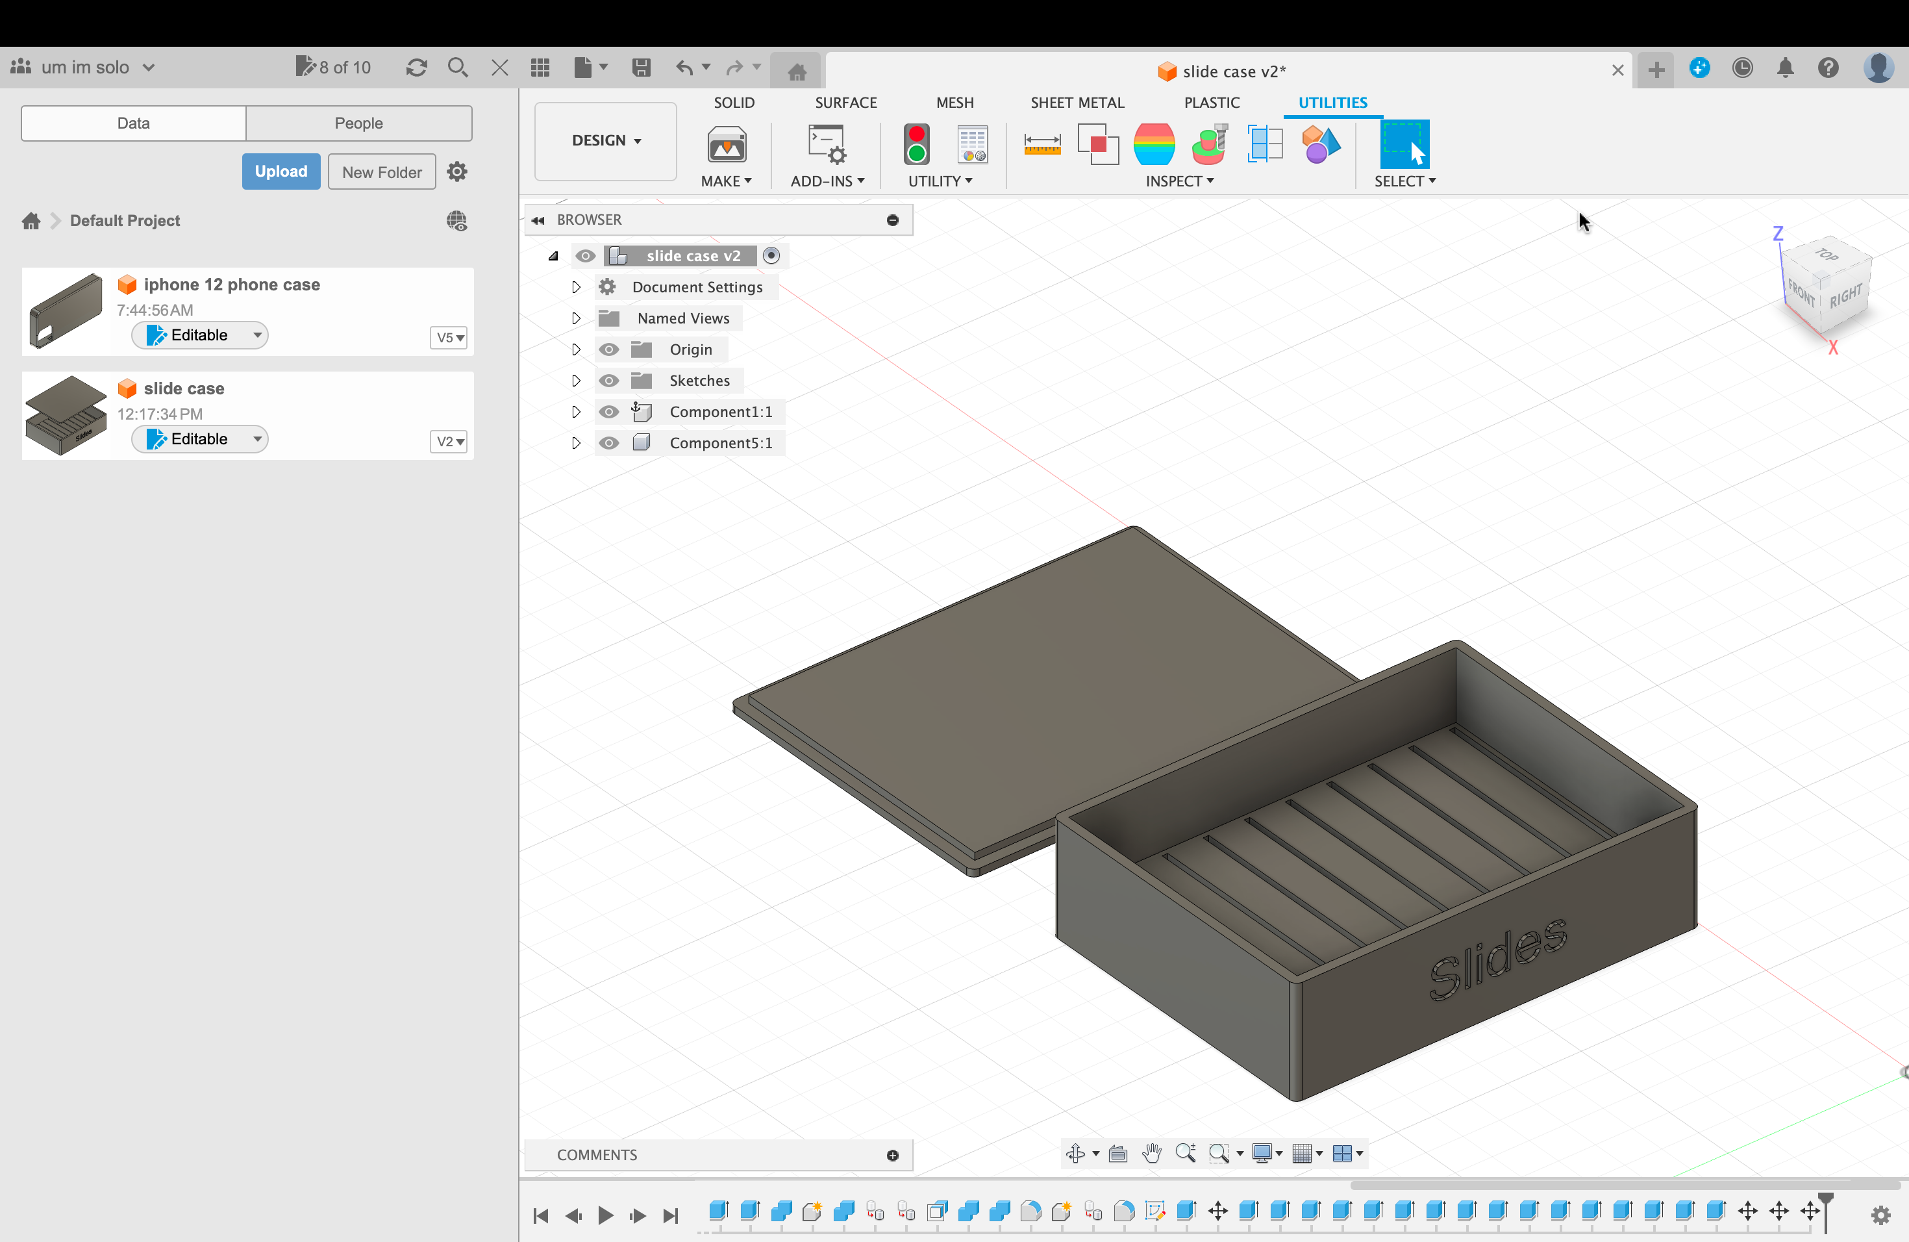Viewport: 1909px width, 1242px height.
Task: Switch to the People tab
Action: (x=358, y=123)
